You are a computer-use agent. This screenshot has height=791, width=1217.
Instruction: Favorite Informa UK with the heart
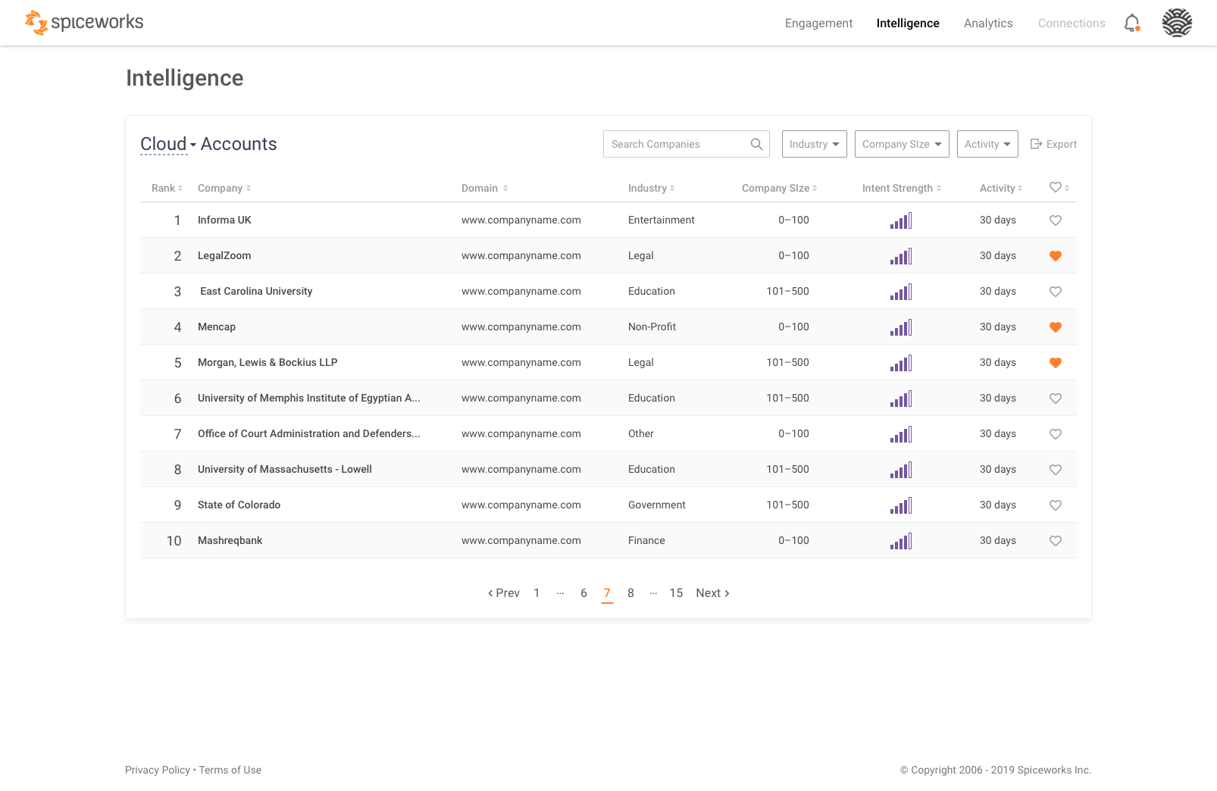coord(1056,220)
